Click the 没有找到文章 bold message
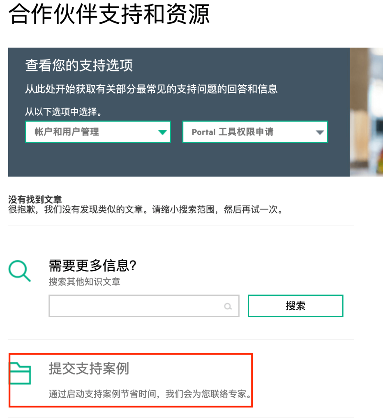383x420 pixels. click(35, 199)
